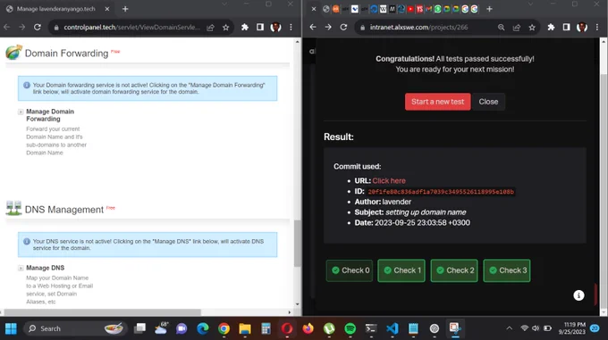This screenshot has height=340, width=608.
Task: Switch to the Medium M tab in right window
Action: click(392, 9)
